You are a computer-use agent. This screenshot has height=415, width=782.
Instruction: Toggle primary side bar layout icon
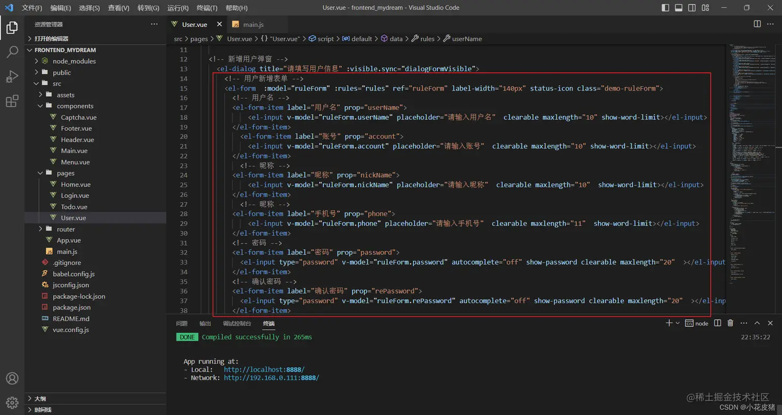[665, 8]
